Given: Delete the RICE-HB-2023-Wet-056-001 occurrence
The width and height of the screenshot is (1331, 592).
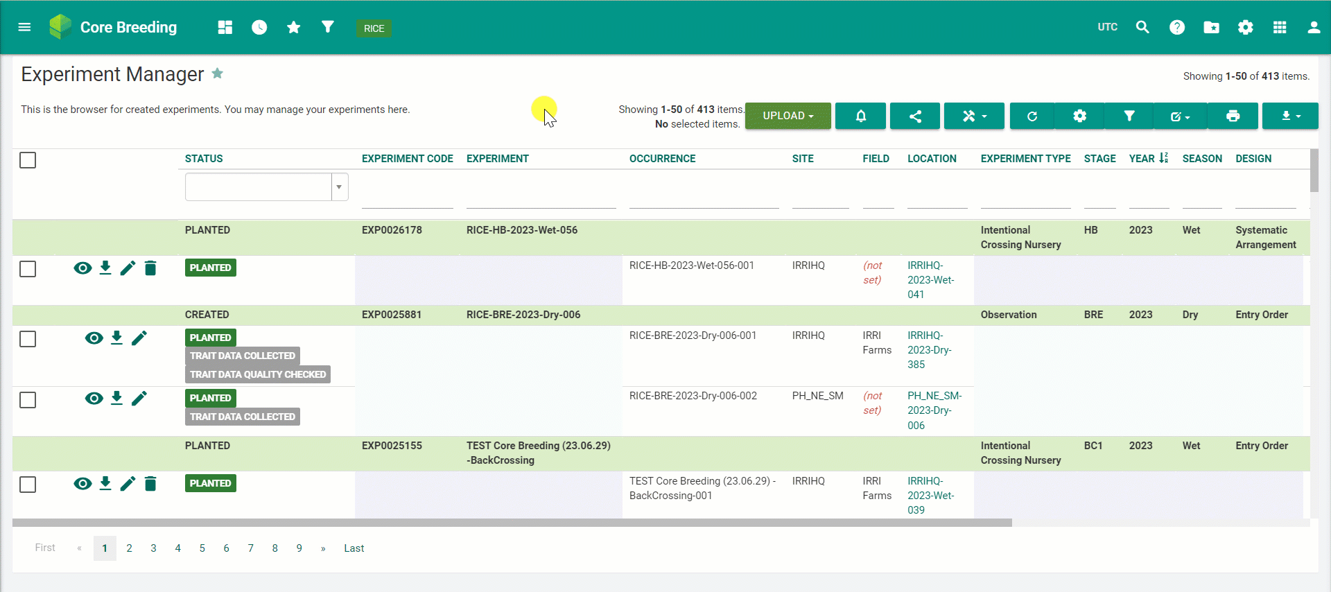Looking at the screenshot, I should pyautogui.click(x=150, y=268).
